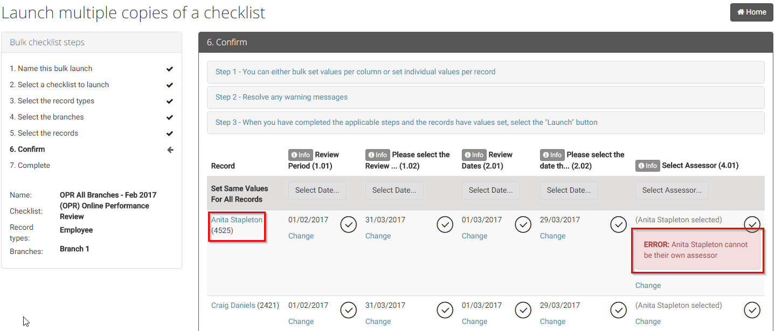This screenshot has width=775, height=331.
Task: Open Anita Stapleton record link
Action: [x=237, y=220]
